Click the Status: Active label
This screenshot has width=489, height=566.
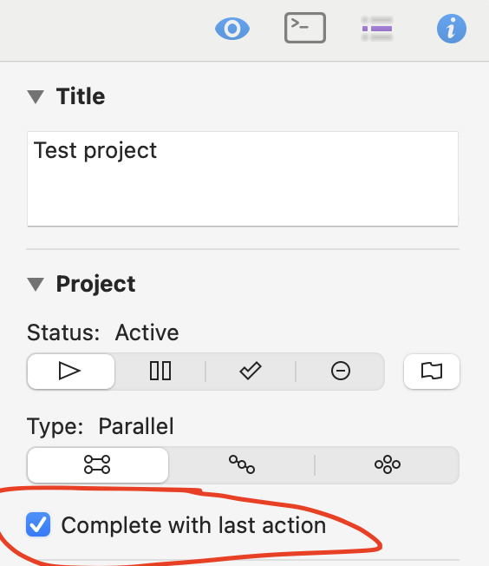103,332
